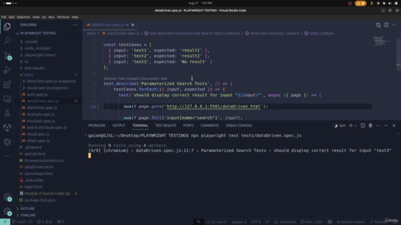This screenshot has width=401, height=225.
Task: Change indentation via Spaces: 2
Action: click(239, 222)
